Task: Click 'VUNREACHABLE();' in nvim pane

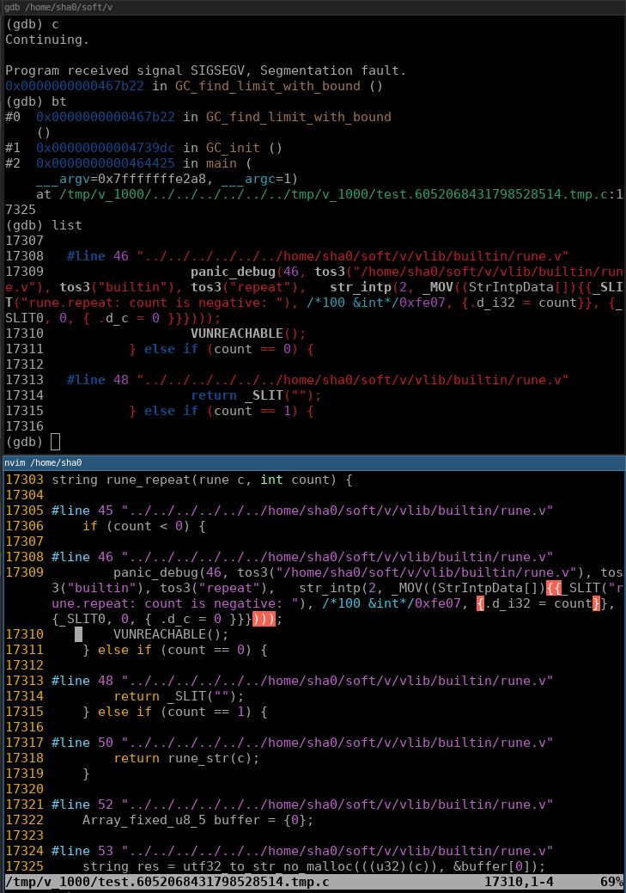Action: [x=171, y=634]
